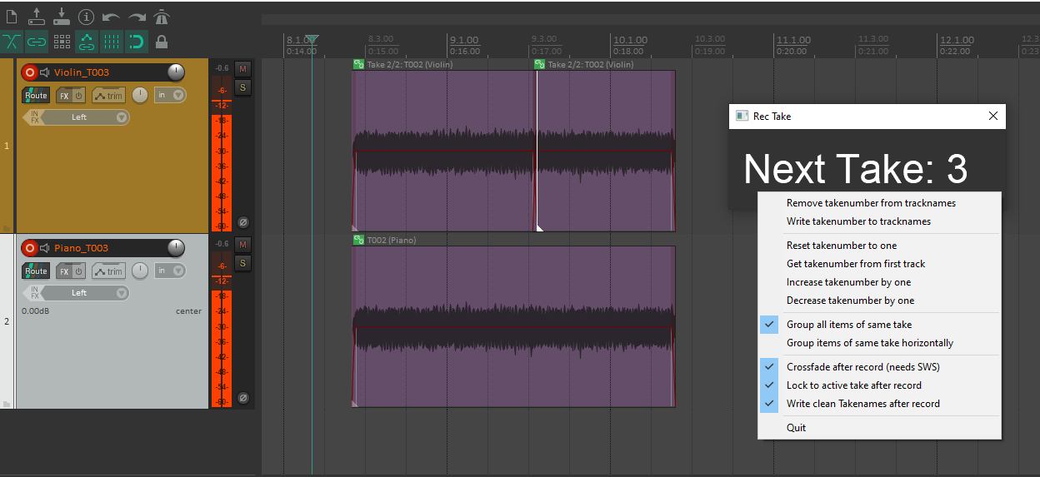Click the trim envelope button on Piano track
This screenshot has height=477, width=1040.
point(108,271)
